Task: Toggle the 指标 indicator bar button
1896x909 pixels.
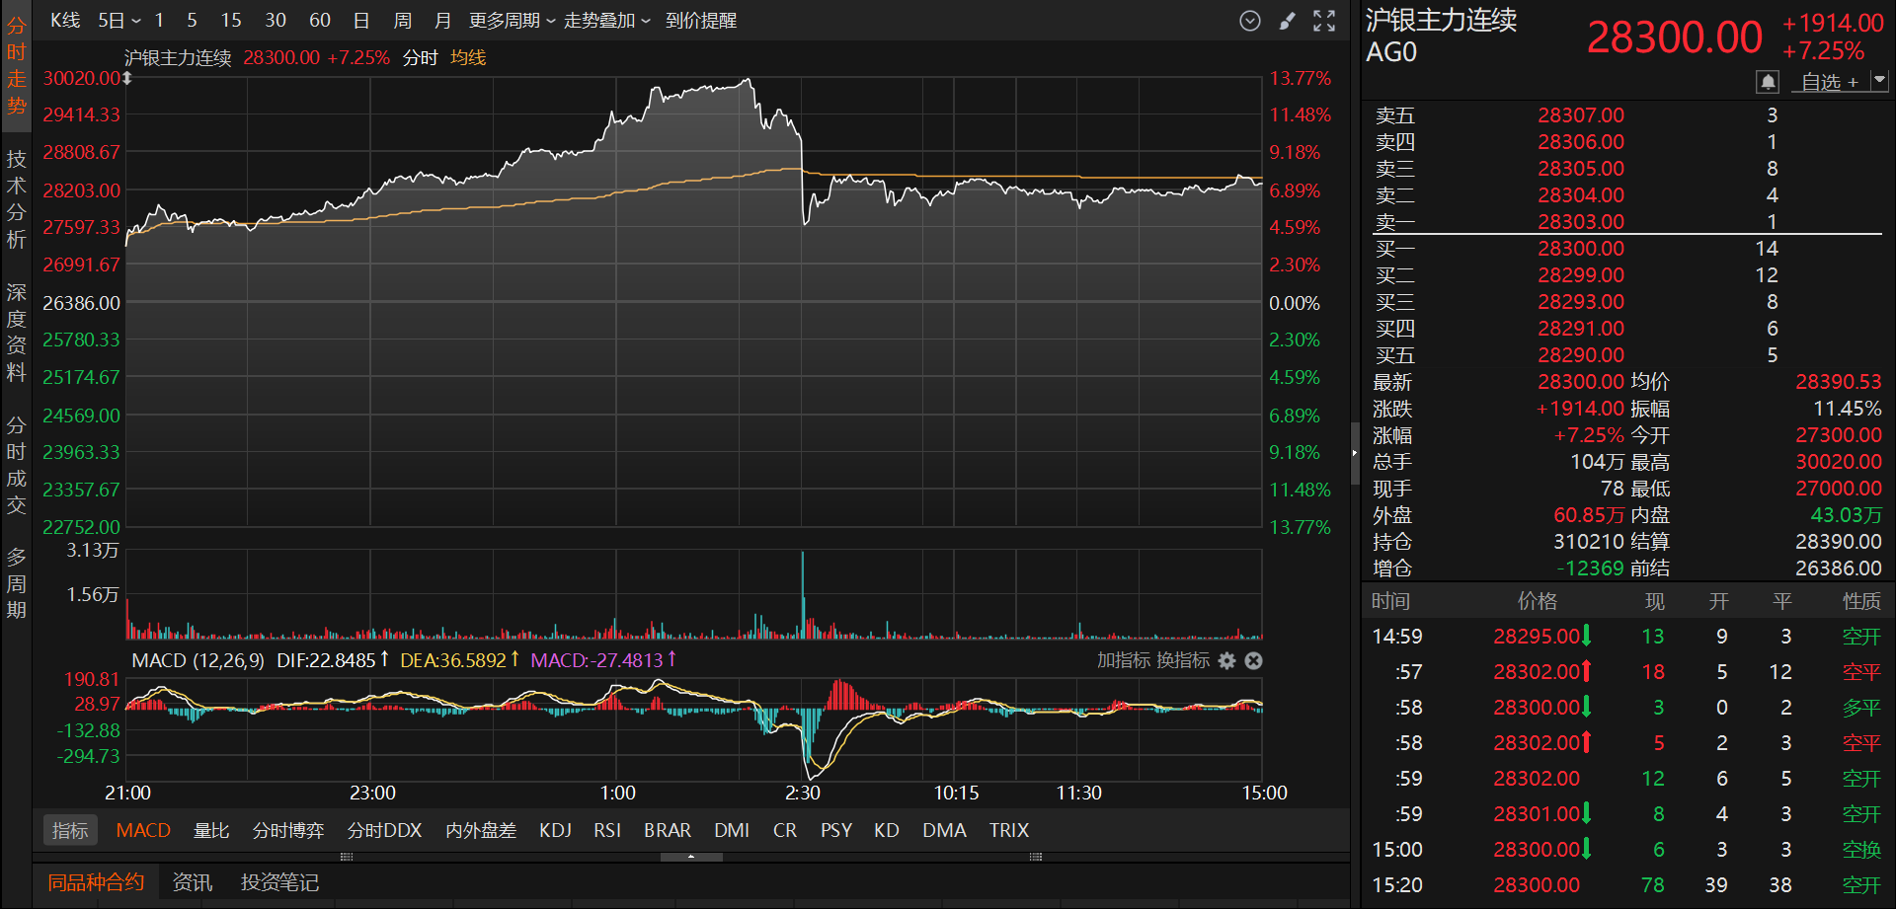Action: coord(70,830)
